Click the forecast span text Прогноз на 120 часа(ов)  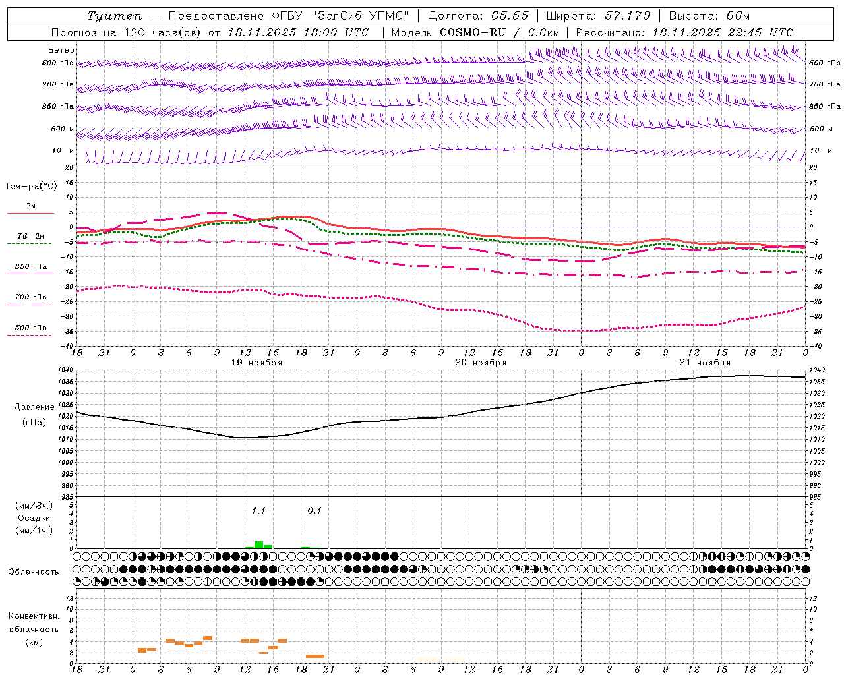pyautogui.click(x=127, y=32)
